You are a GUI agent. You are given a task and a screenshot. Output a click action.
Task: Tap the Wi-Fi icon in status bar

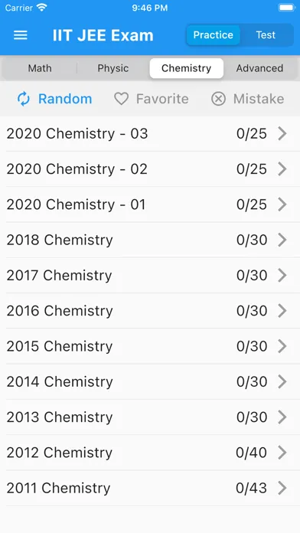click(x=42, y=8)
